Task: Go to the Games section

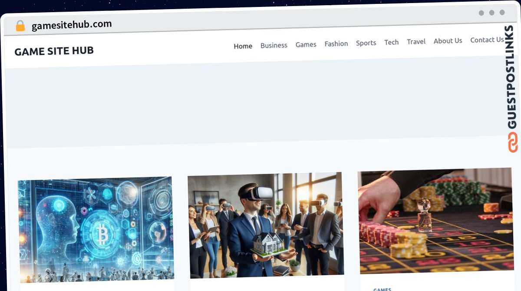Action: point(306,44)
